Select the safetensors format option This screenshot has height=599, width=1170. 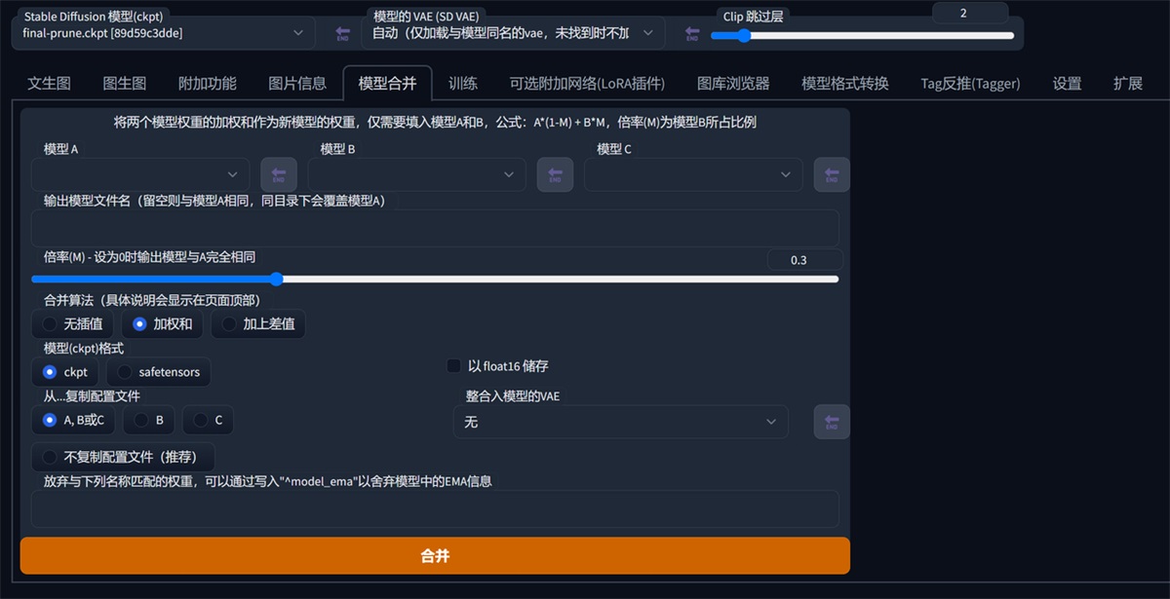coord(159,371)
